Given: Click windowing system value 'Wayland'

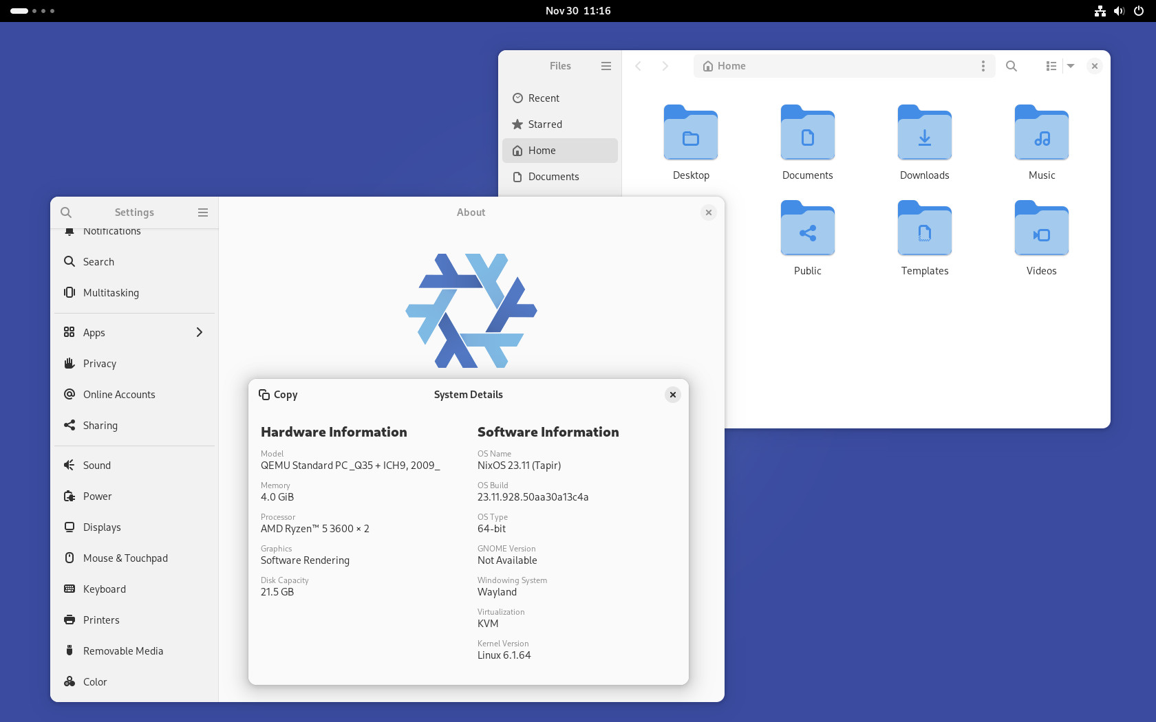Looking at the screenshot, I should pos(497,592).
